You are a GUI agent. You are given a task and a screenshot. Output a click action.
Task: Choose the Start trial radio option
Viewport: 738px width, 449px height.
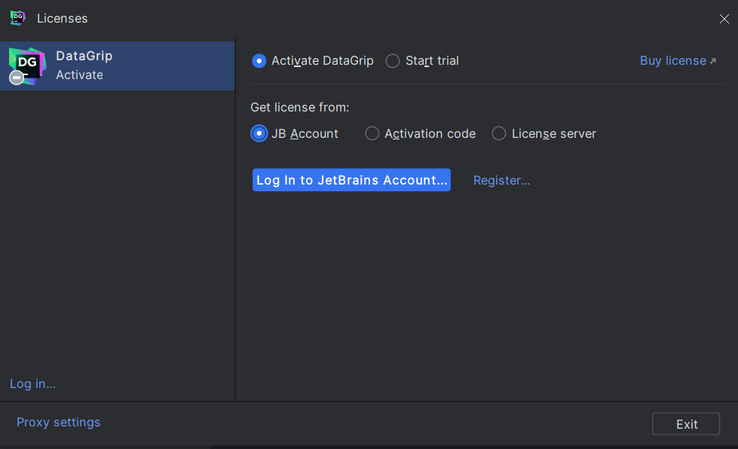tap(393, 61)
